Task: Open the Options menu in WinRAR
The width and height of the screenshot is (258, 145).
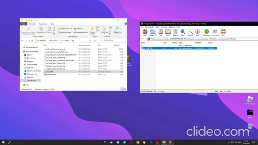Action: tap(172, 27)
